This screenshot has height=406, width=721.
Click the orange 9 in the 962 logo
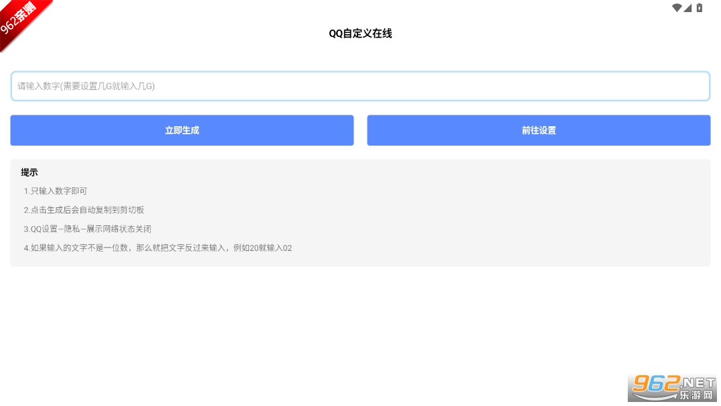[641, 383]
